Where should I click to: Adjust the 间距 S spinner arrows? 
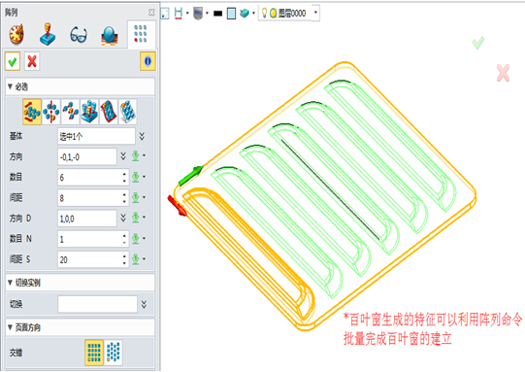tap(124, 259)
